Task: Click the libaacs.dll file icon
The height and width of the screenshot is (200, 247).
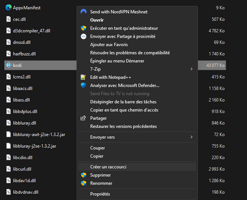Action: 9,88
